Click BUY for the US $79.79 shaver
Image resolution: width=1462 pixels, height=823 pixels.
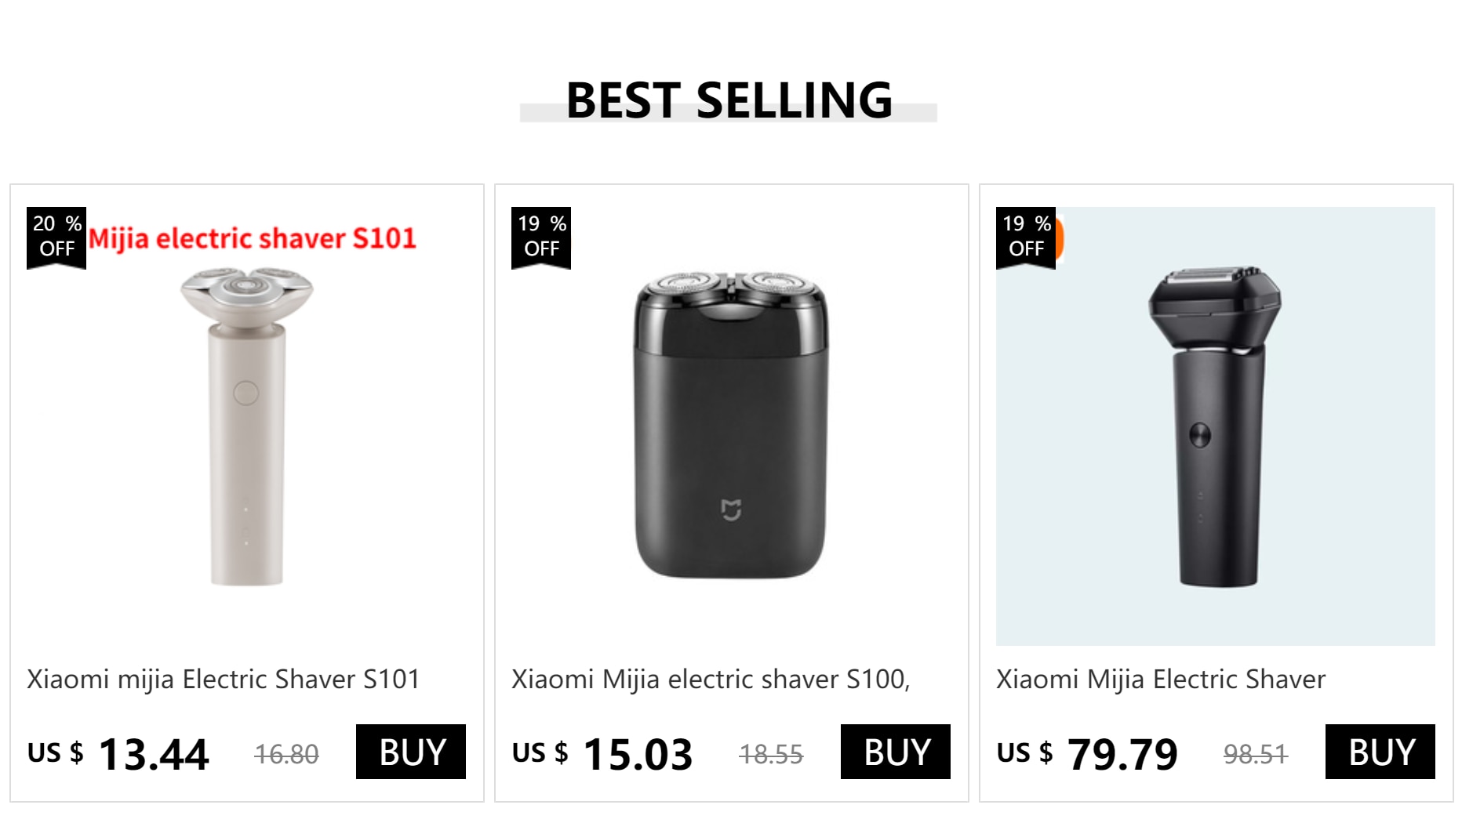[x=1380, y=752]
